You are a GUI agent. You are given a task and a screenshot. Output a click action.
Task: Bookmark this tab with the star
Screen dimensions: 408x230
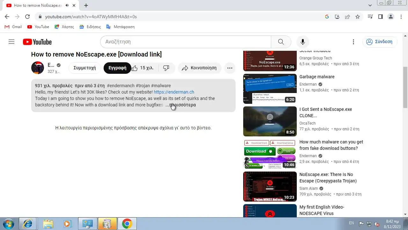[x=358, y=17]
